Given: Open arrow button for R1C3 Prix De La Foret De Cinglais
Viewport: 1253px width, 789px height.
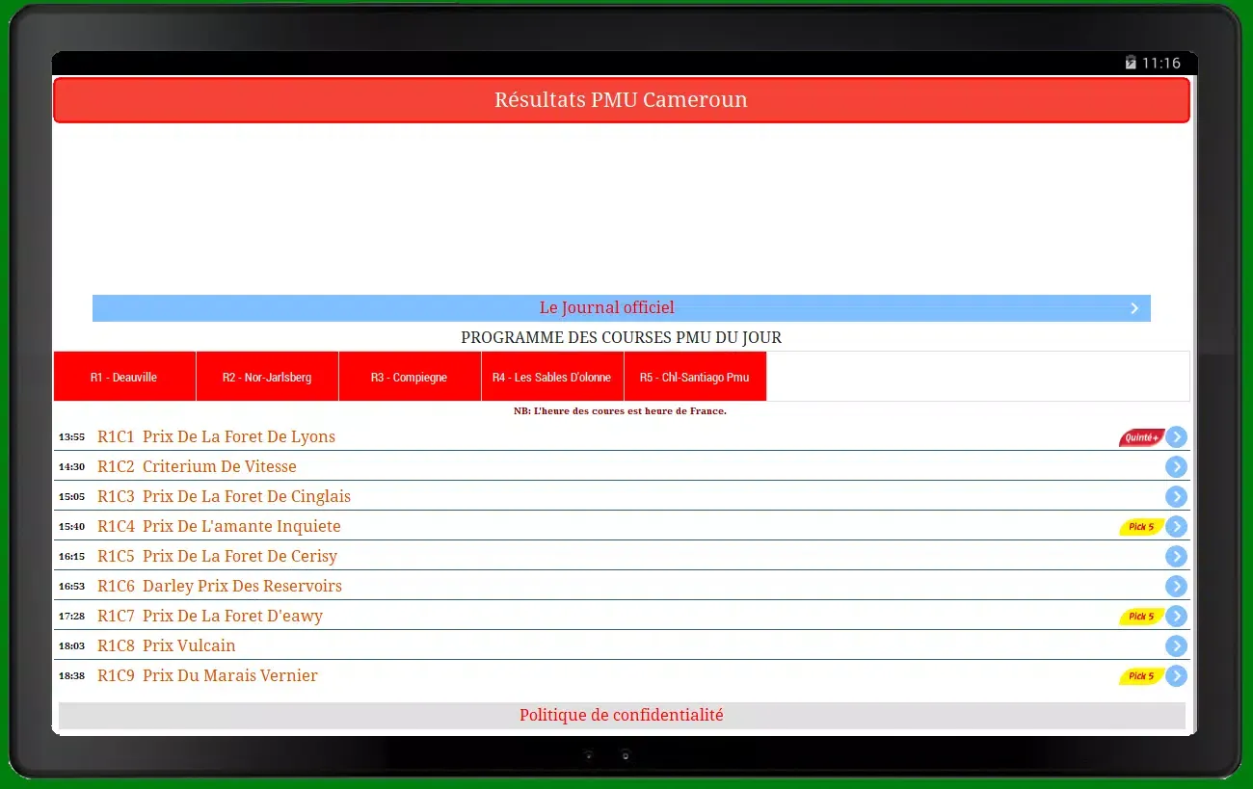Looking at the screenshot, I should (1176, 497).
